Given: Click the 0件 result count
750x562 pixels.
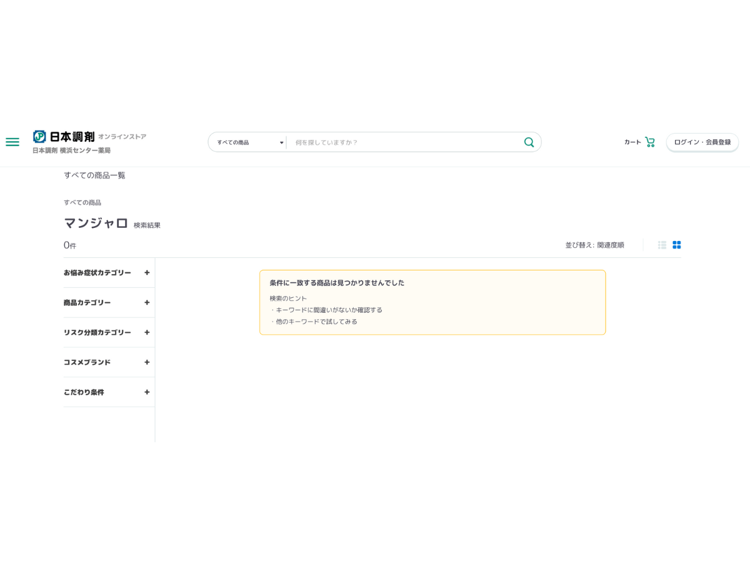Looking at the screenshot, I should click(x=70, y=245).
